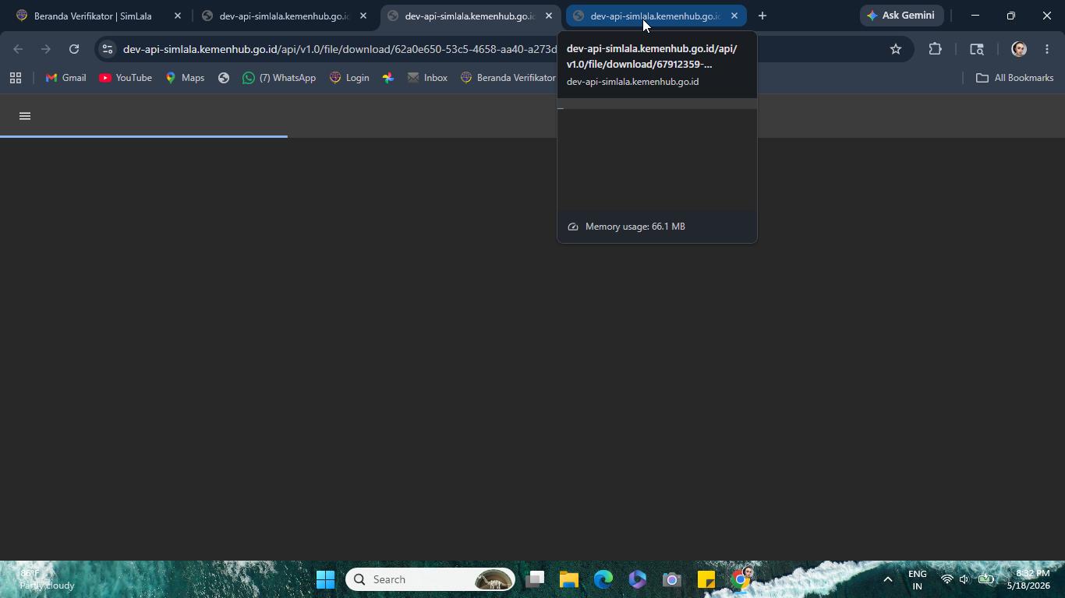Open the Gmail bookmark

pyautogui.click(x=65, y=78)
